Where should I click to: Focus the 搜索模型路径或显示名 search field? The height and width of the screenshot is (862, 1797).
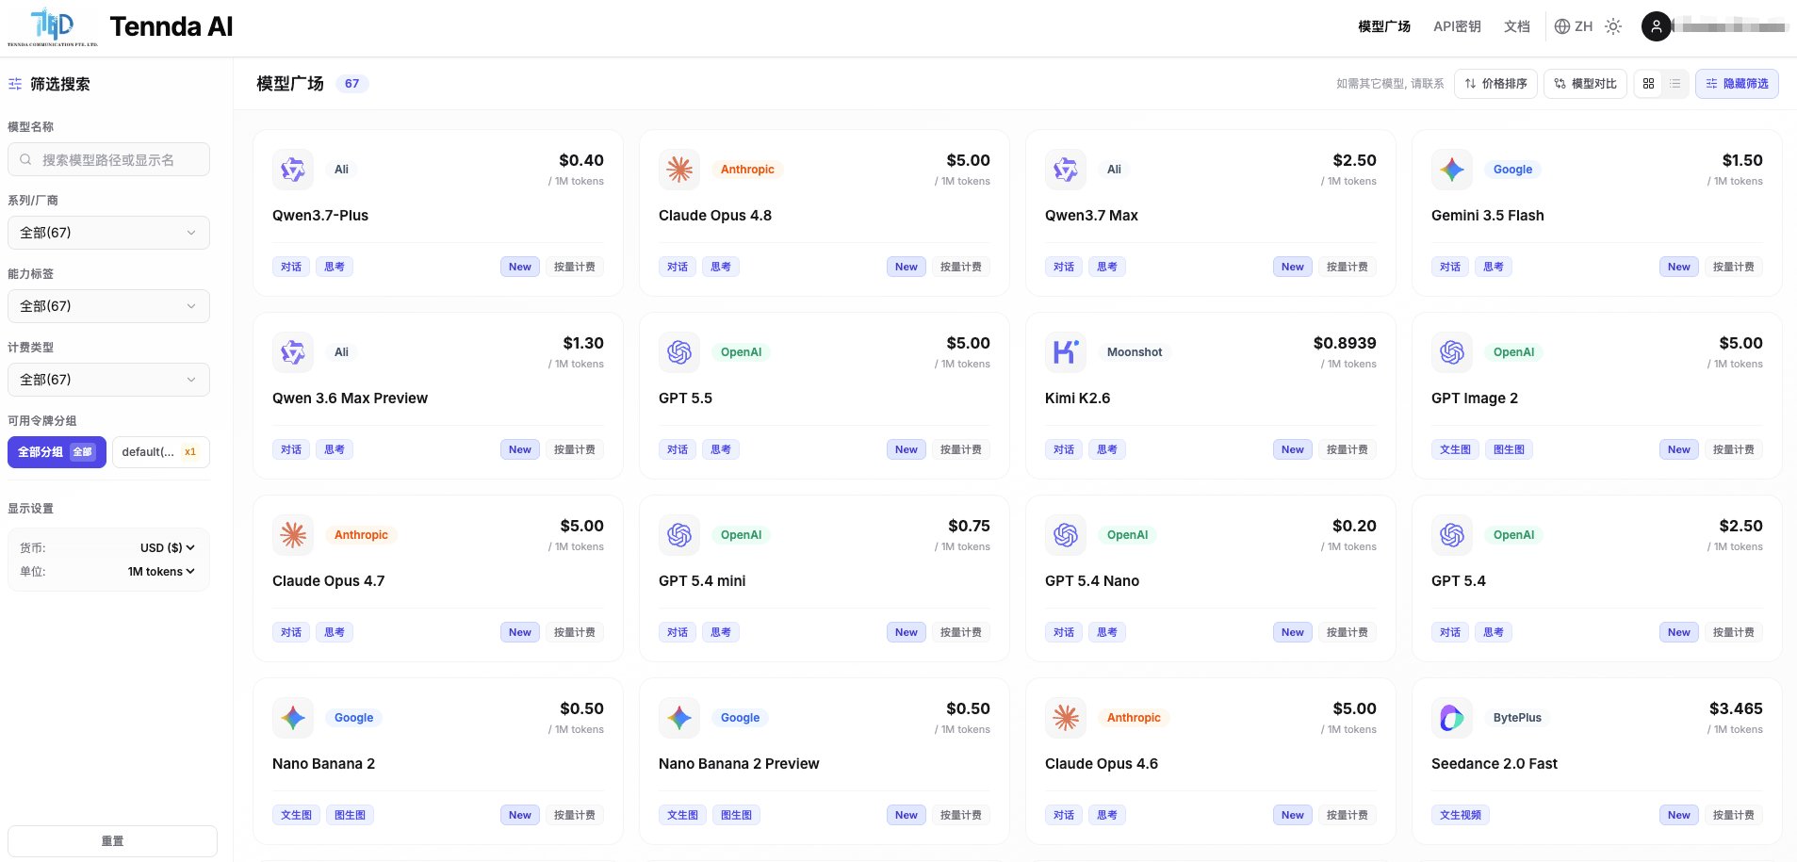(108, 160)
